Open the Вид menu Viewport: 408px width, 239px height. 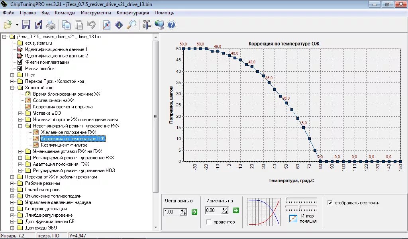(45, 13)
